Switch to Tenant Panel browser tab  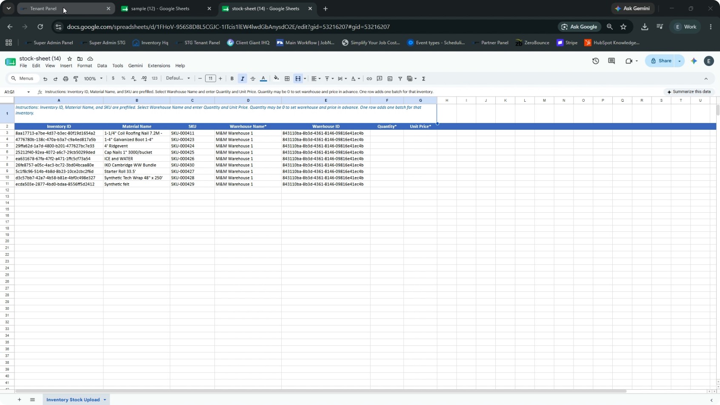66,9
